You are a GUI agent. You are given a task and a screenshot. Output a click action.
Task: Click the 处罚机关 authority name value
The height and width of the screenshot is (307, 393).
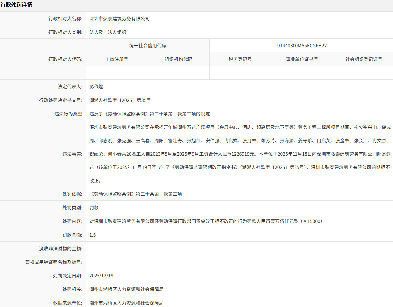coord(126,289)
